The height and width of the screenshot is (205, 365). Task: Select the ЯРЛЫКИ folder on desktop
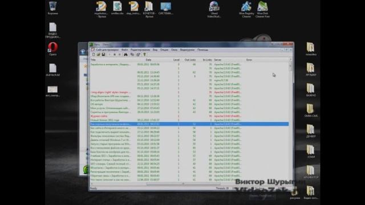310,69
